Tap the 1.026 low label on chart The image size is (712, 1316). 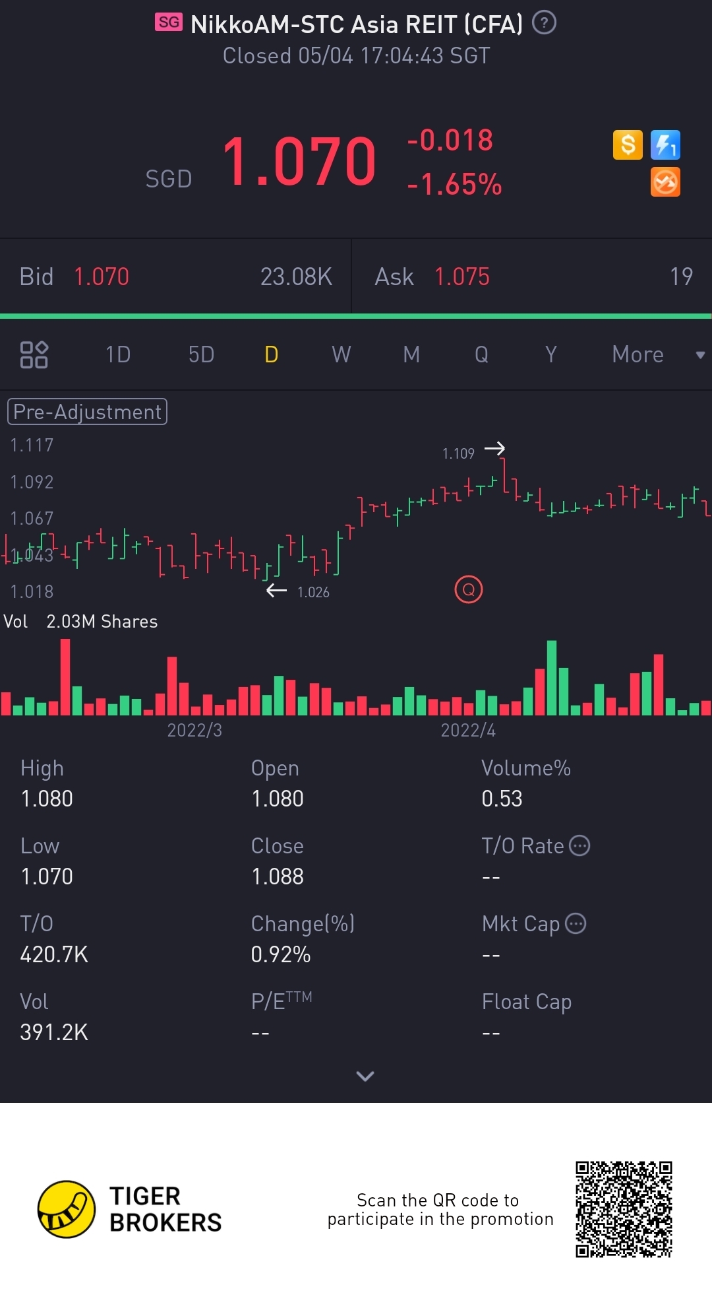tap(313, 592)
